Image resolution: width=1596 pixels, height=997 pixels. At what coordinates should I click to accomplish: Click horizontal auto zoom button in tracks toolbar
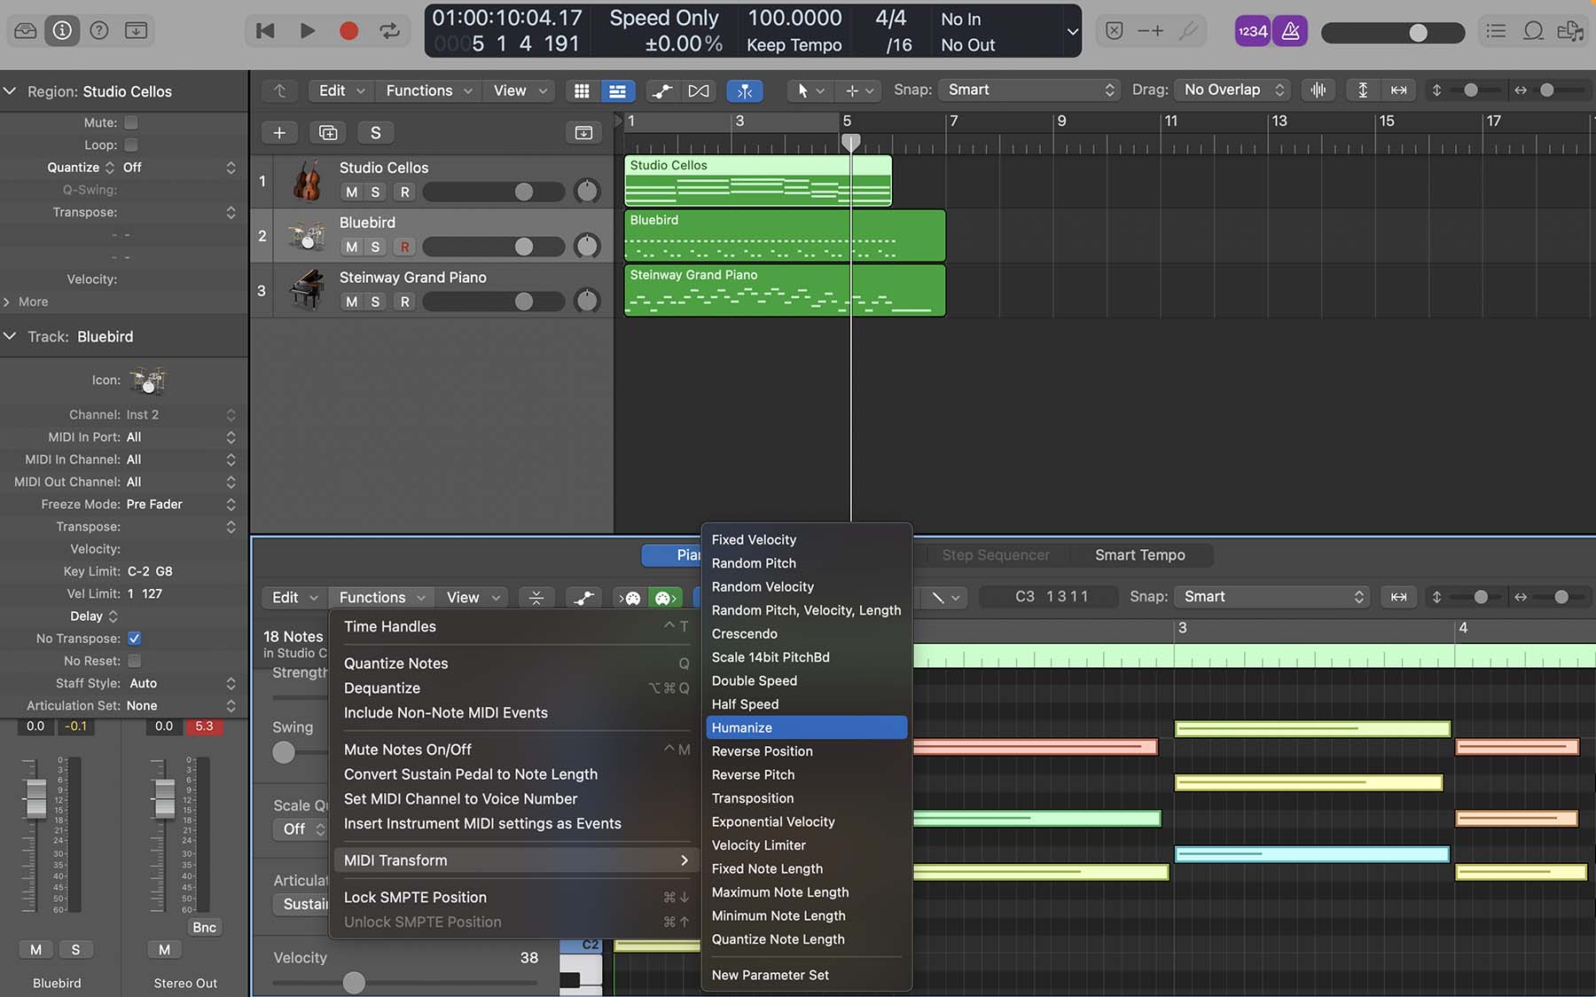pos(1398,90)
